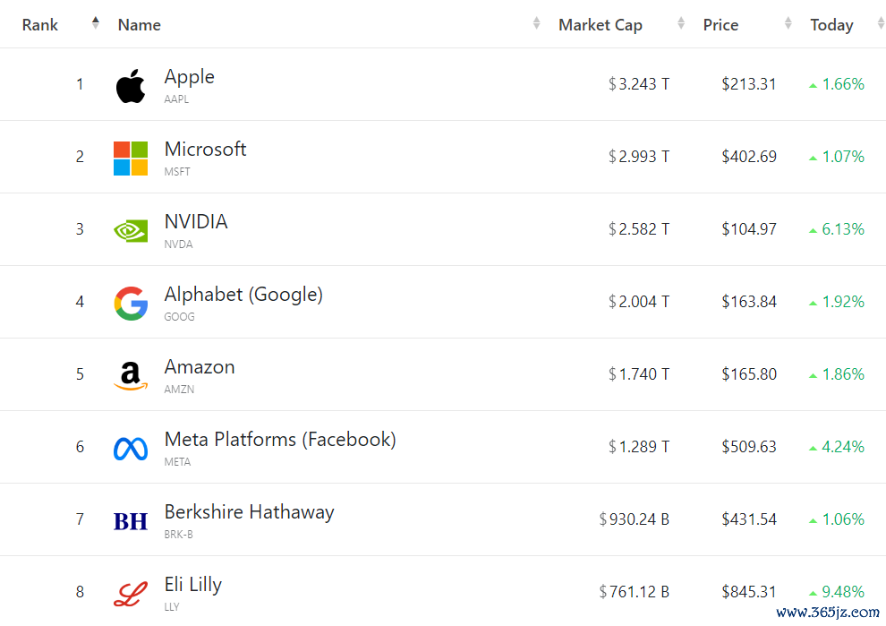Click Eli Lilly's $845.31 price
This screenshot has width=886, height=626.
click(x=749, y=592)
